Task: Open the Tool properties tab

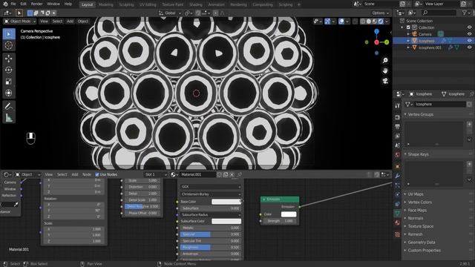Action: 398,105
